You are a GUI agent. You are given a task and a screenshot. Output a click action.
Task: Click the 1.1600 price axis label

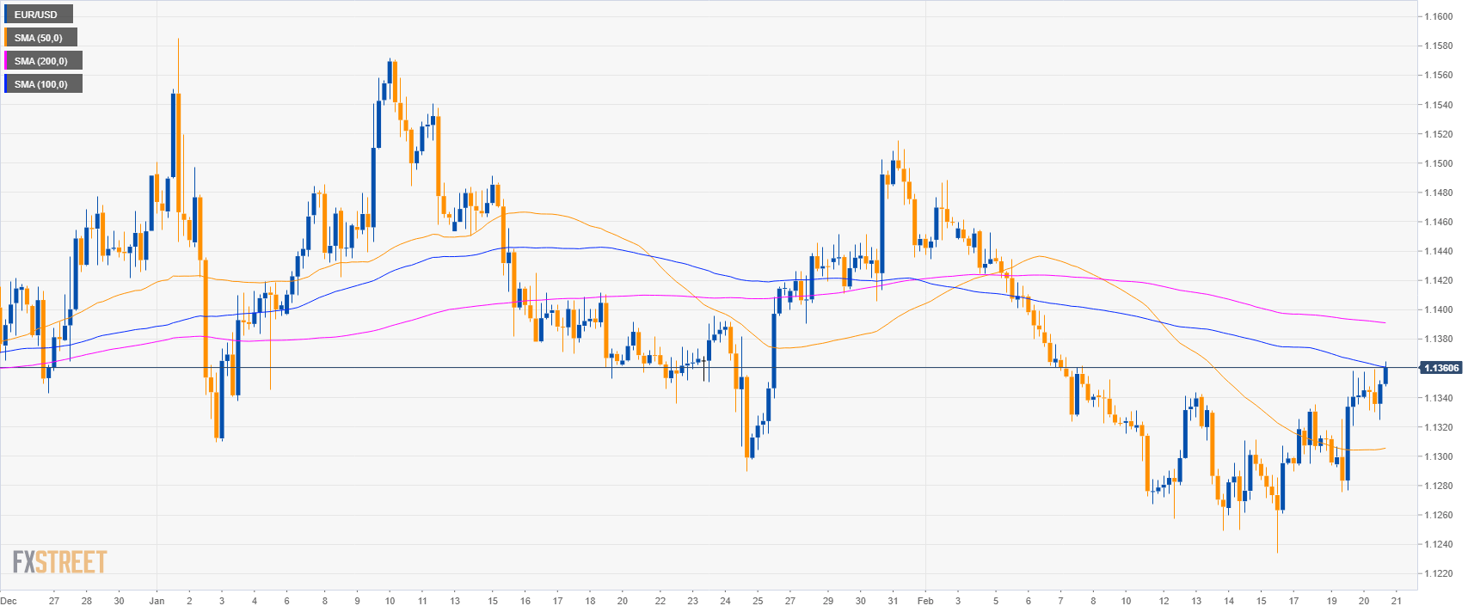point(1437,16)
